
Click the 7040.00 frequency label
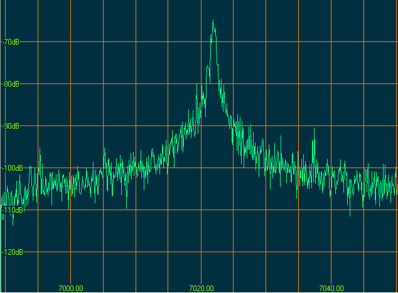pyautogui.click(x=331, y=289)
